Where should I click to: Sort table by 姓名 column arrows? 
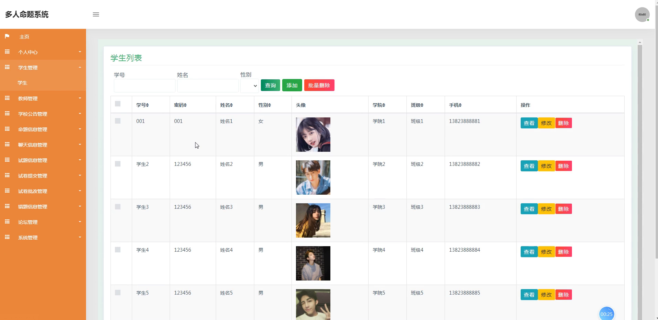point(231,105)
